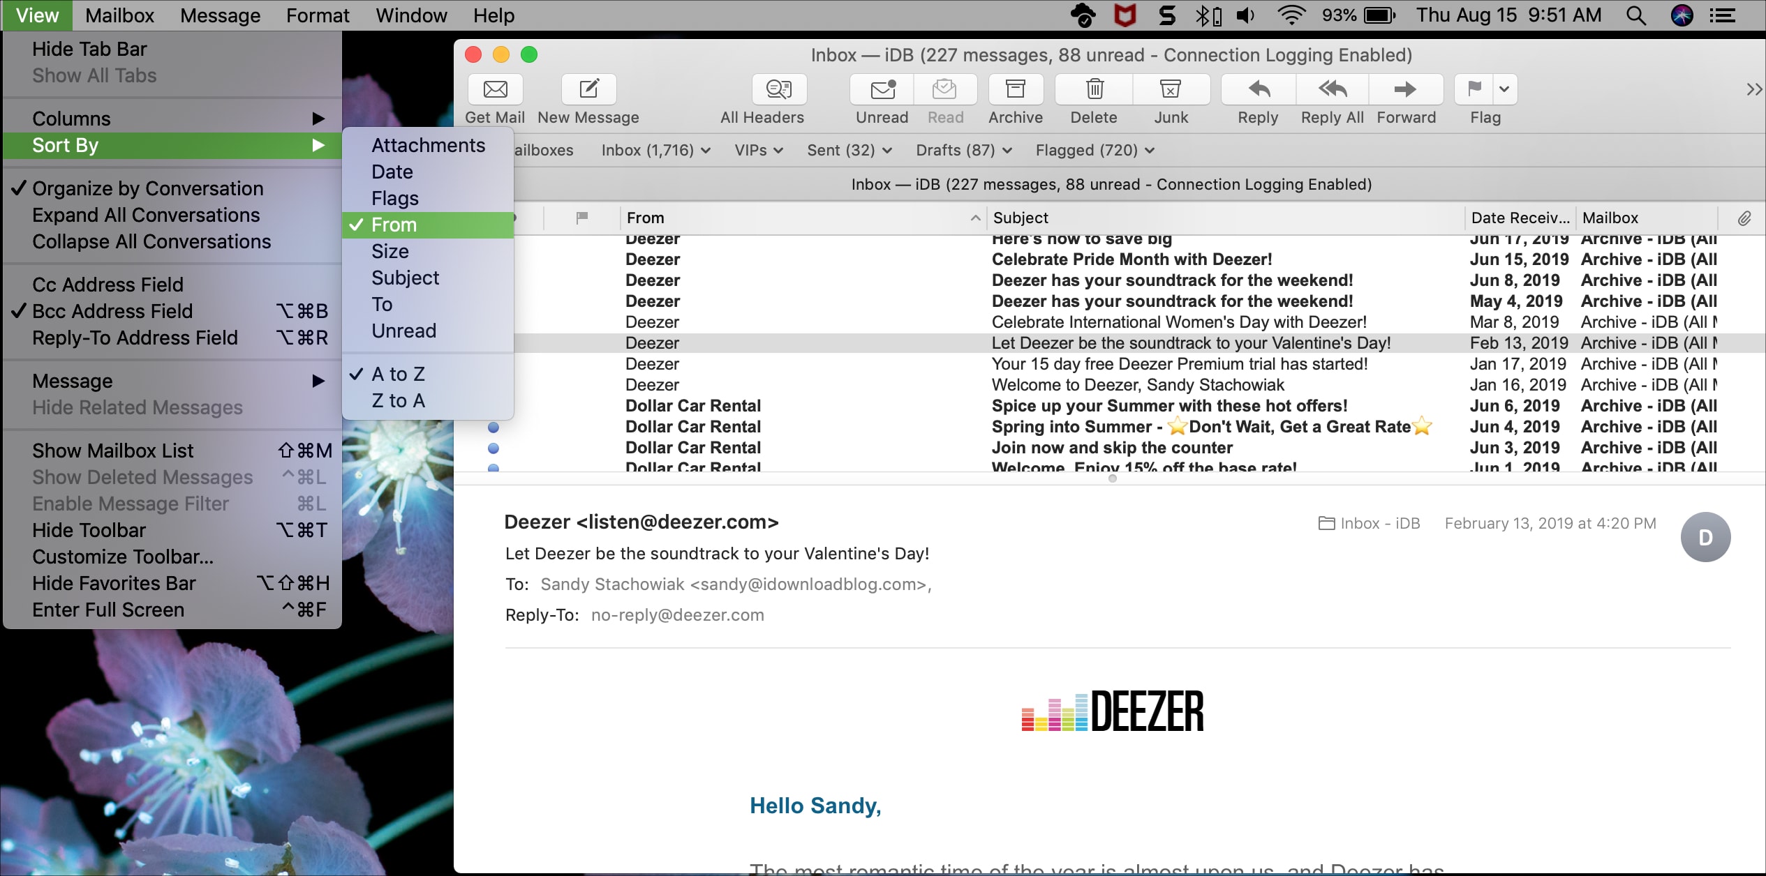
Task: Click the Wi-Fi status icon
Action: point(1291,15)
